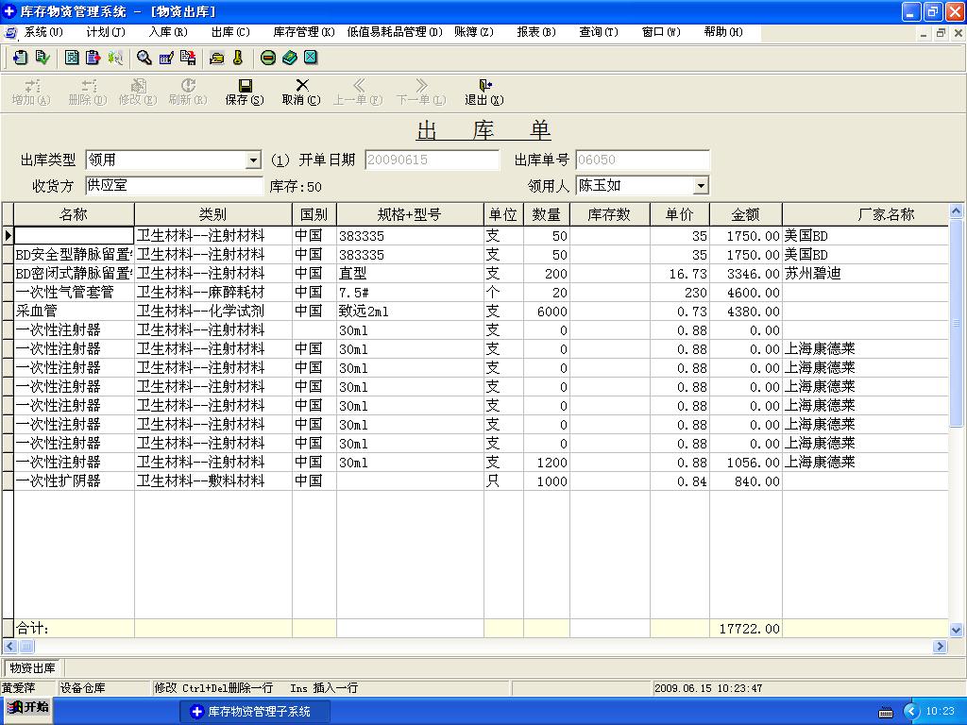Viewport: 967px width, 725px height.
Task: Open the 查询(T) menu
Action: pos(599,32)
